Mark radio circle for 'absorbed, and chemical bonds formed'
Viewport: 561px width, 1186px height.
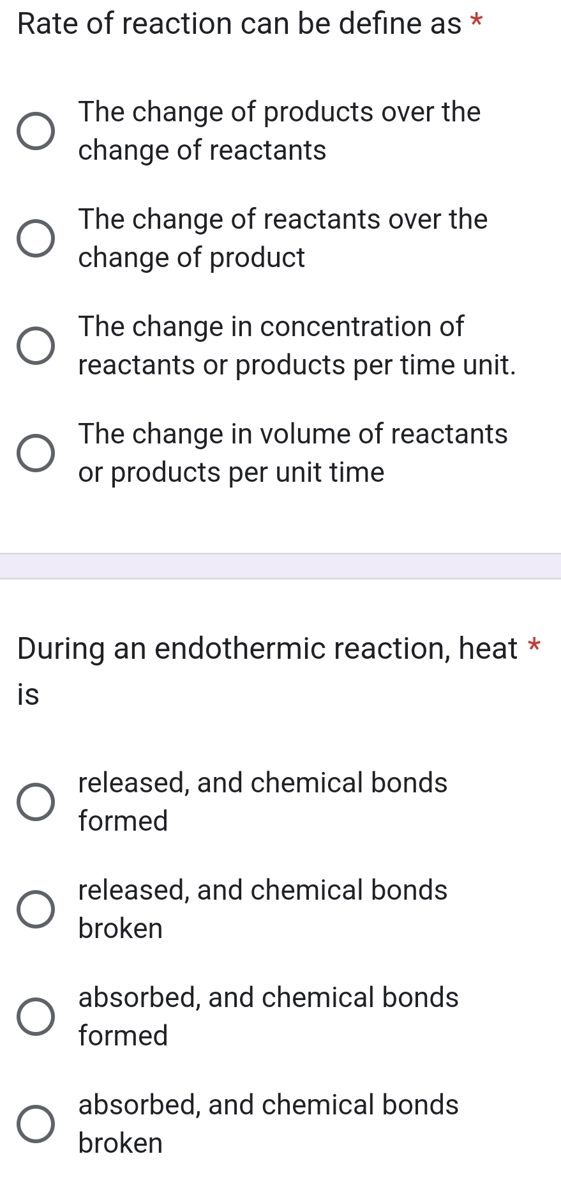click(x=35, y=1017)
